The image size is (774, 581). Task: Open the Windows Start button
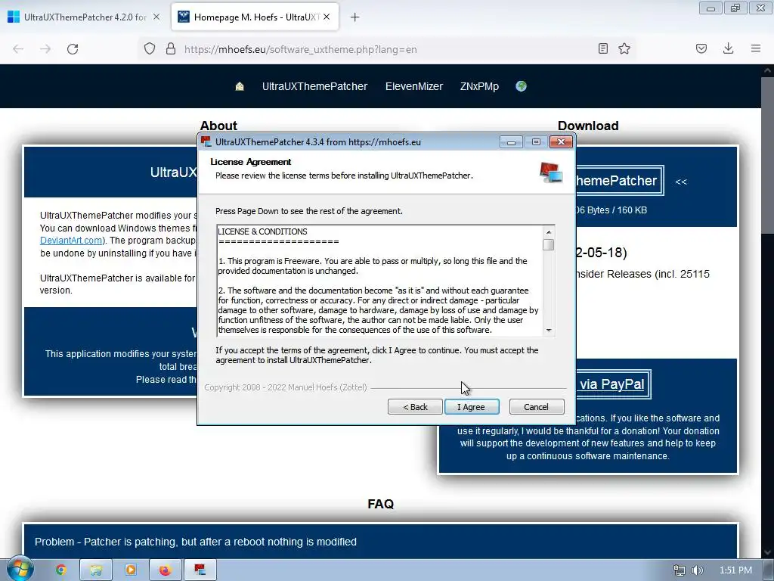point(20,570)
